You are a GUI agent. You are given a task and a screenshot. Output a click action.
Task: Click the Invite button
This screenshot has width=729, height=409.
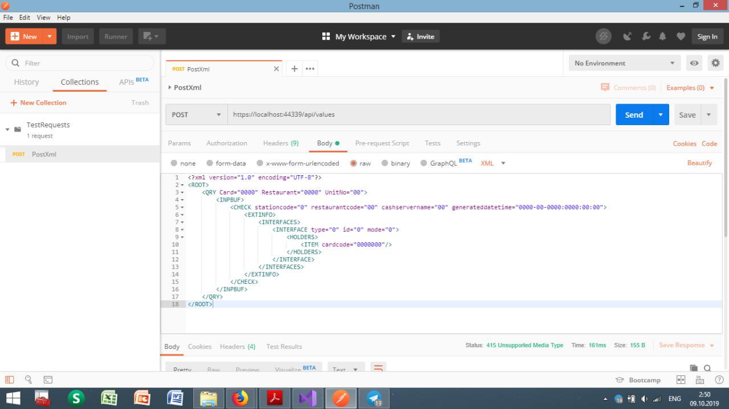[420, 36]
